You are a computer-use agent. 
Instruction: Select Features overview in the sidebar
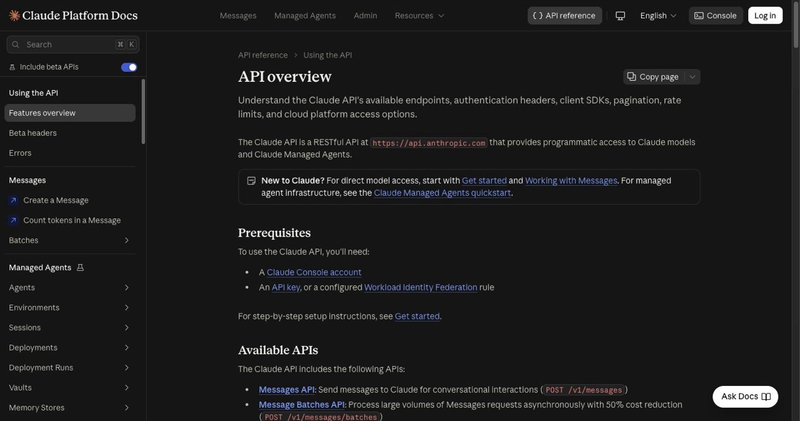70,113
